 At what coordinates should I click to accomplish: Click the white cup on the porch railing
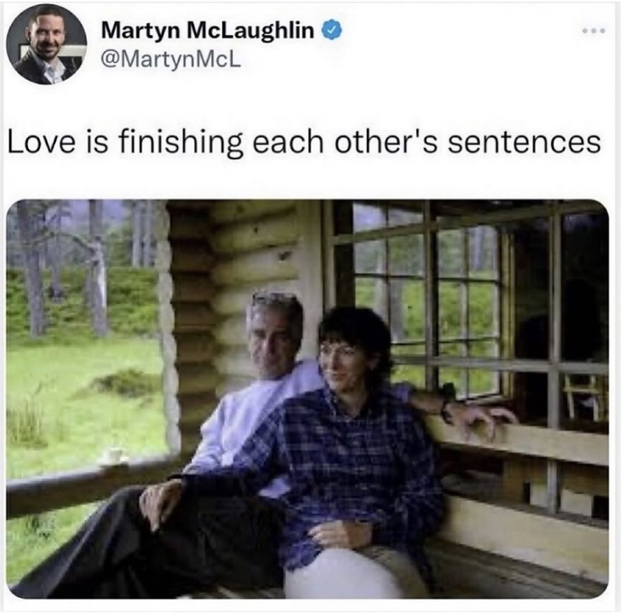pyautogui.click(x=113, y=455)
